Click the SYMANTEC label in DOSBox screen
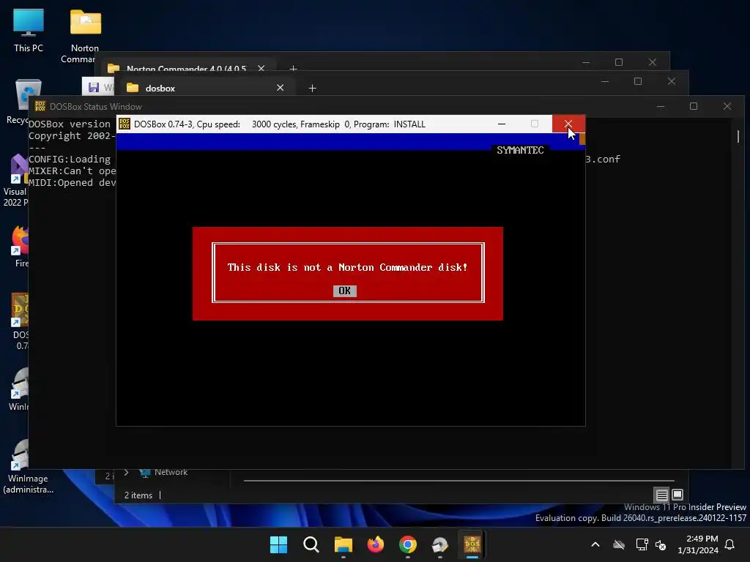The width and height of the screenshot is (750, 562). point(520,150)
